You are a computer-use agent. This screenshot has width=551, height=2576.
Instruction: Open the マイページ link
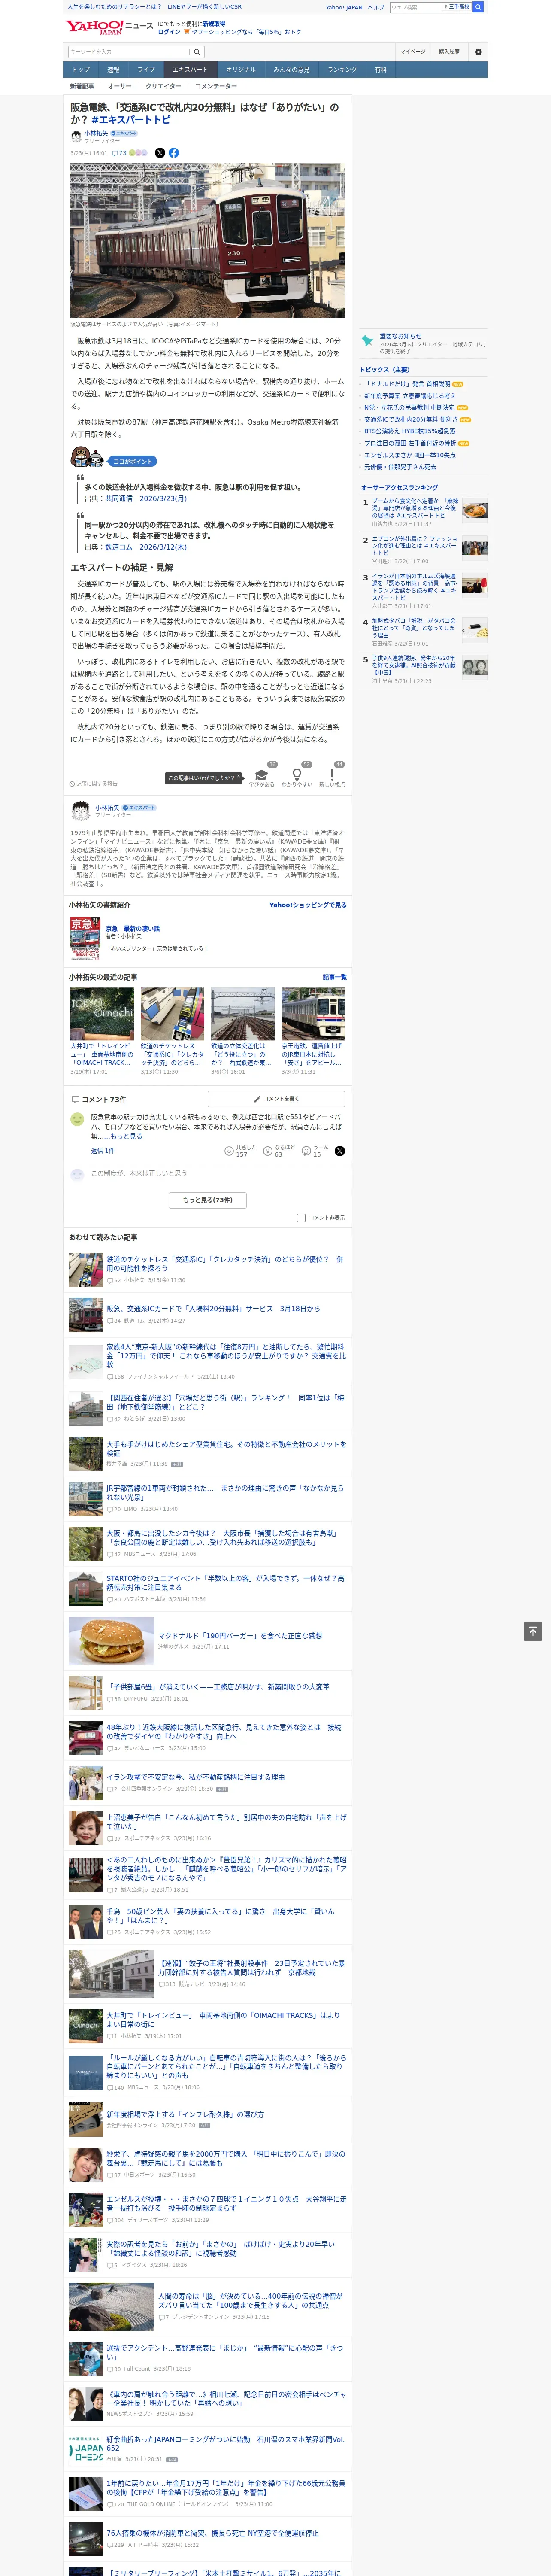[412, 52]
